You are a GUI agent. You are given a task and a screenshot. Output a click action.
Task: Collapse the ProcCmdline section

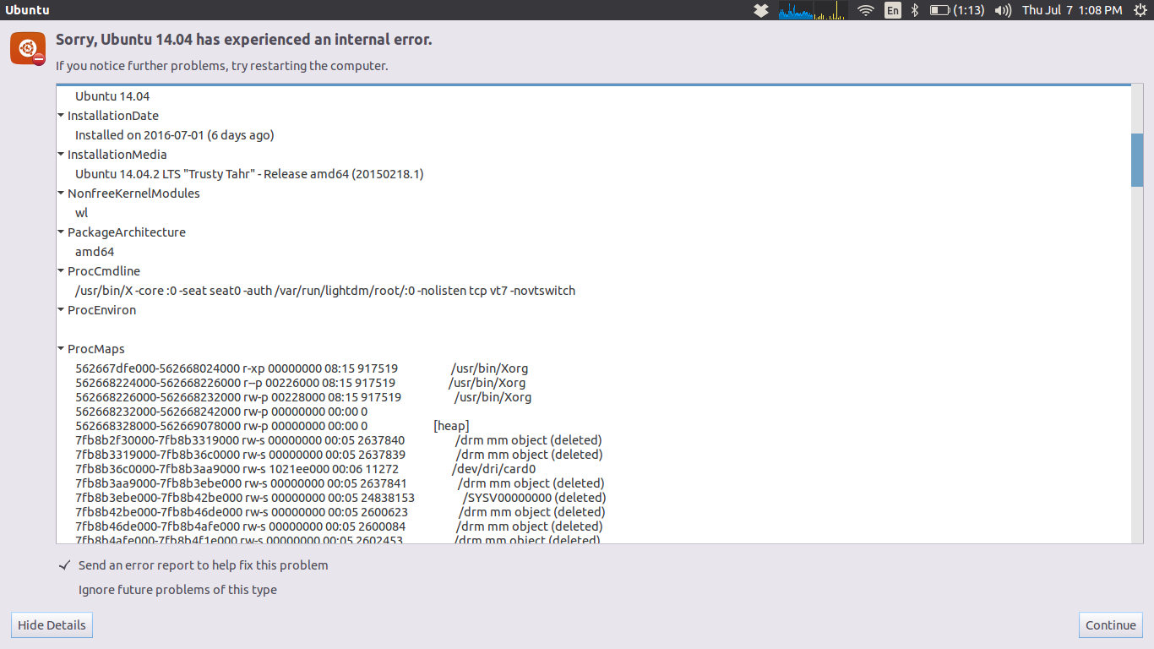point(61,270)
